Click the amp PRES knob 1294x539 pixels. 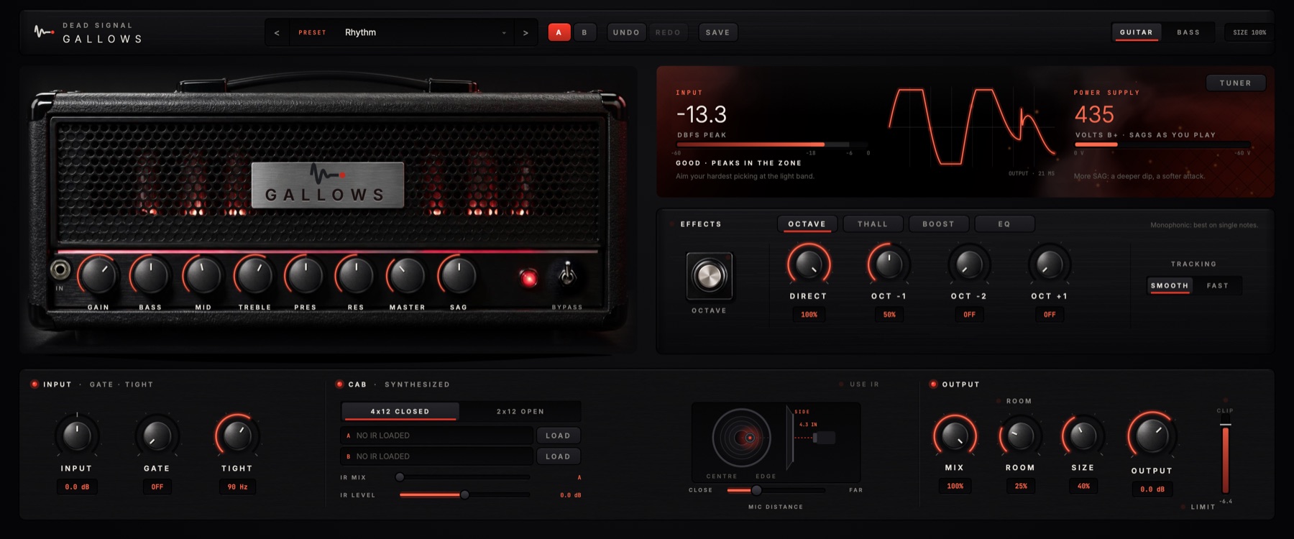point(305,275)
